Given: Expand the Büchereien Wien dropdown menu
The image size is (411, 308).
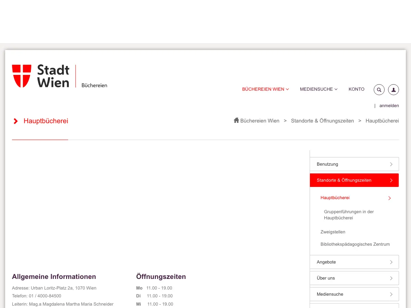Looking at the screenshot, I should click(265, 89).
